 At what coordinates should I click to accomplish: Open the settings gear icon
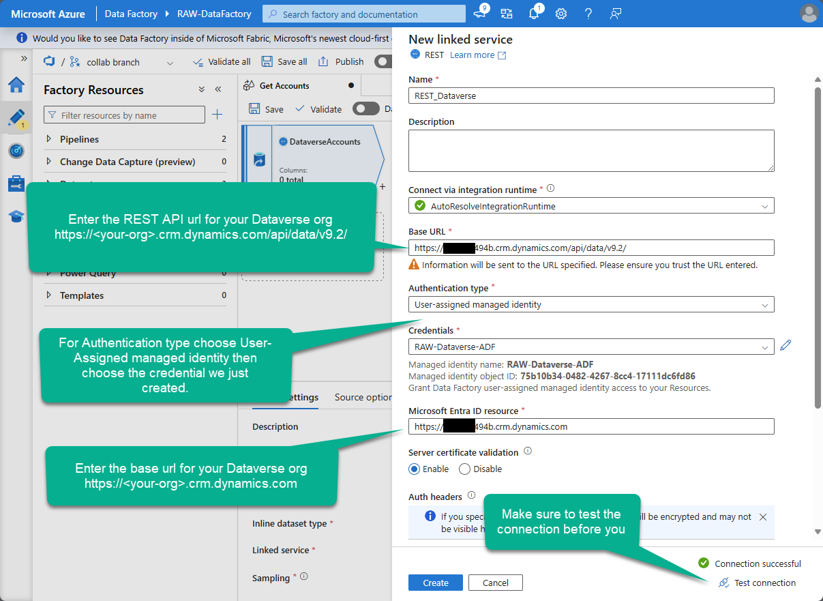pos(561,14)
